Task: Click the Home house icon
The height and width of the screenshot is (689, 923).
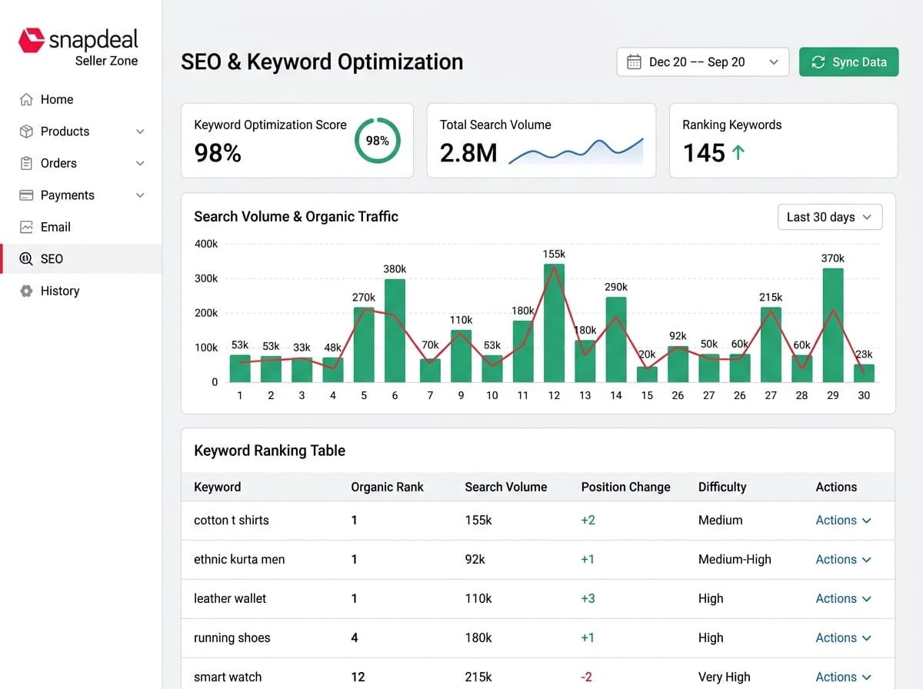Action: coord(26,99)
